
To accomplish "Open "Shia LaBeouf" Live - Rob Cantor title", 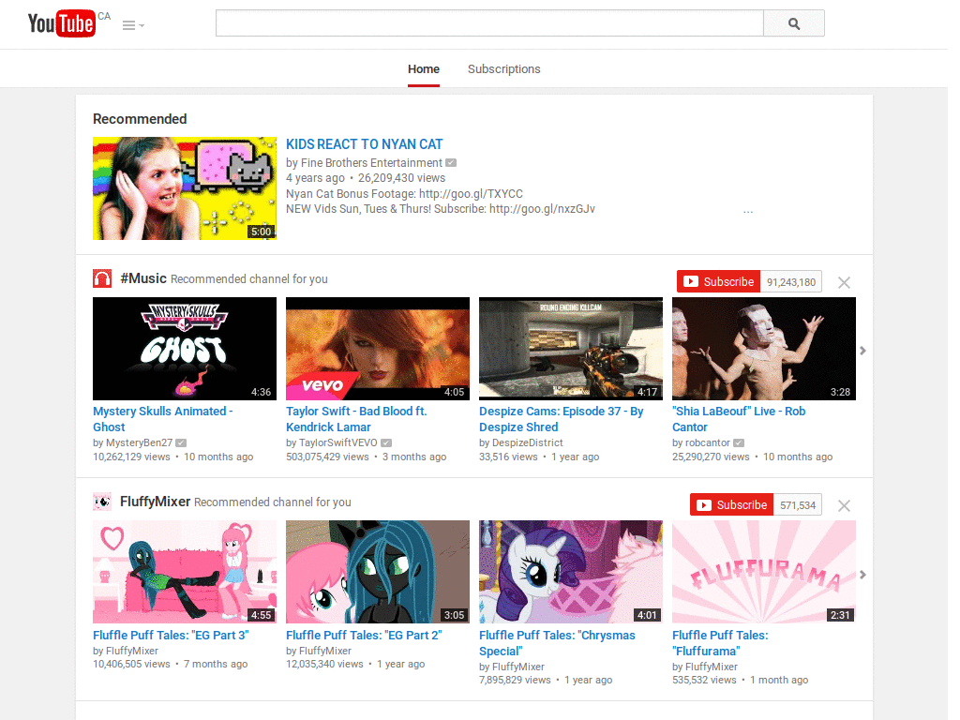I will coord(739,419).
